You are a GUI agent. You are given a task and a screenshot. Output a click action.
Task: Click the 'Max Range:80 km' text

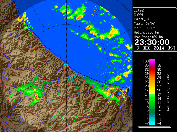click(148, 37)
